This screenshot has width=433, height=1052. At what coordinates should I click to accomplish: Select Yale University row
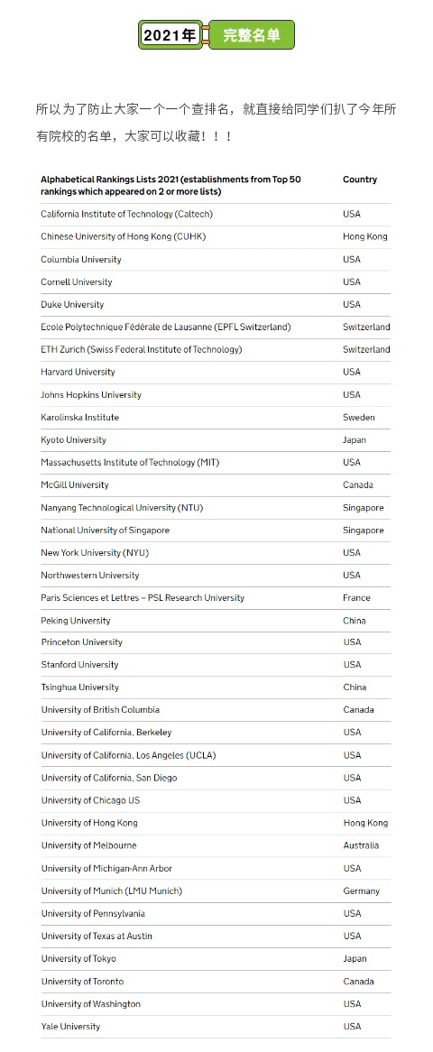click(x=215, y=1027)
